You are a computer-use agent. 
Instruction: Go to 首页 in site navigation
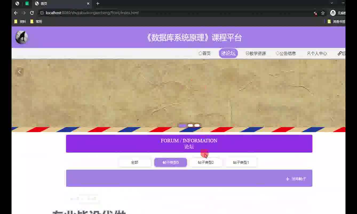click(205, 53)
